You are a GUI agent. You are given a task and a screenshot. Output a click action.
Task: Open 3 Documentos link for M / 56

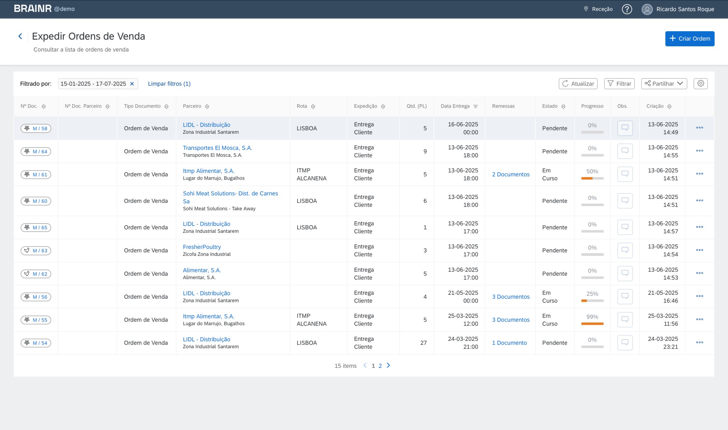point(510,297)
